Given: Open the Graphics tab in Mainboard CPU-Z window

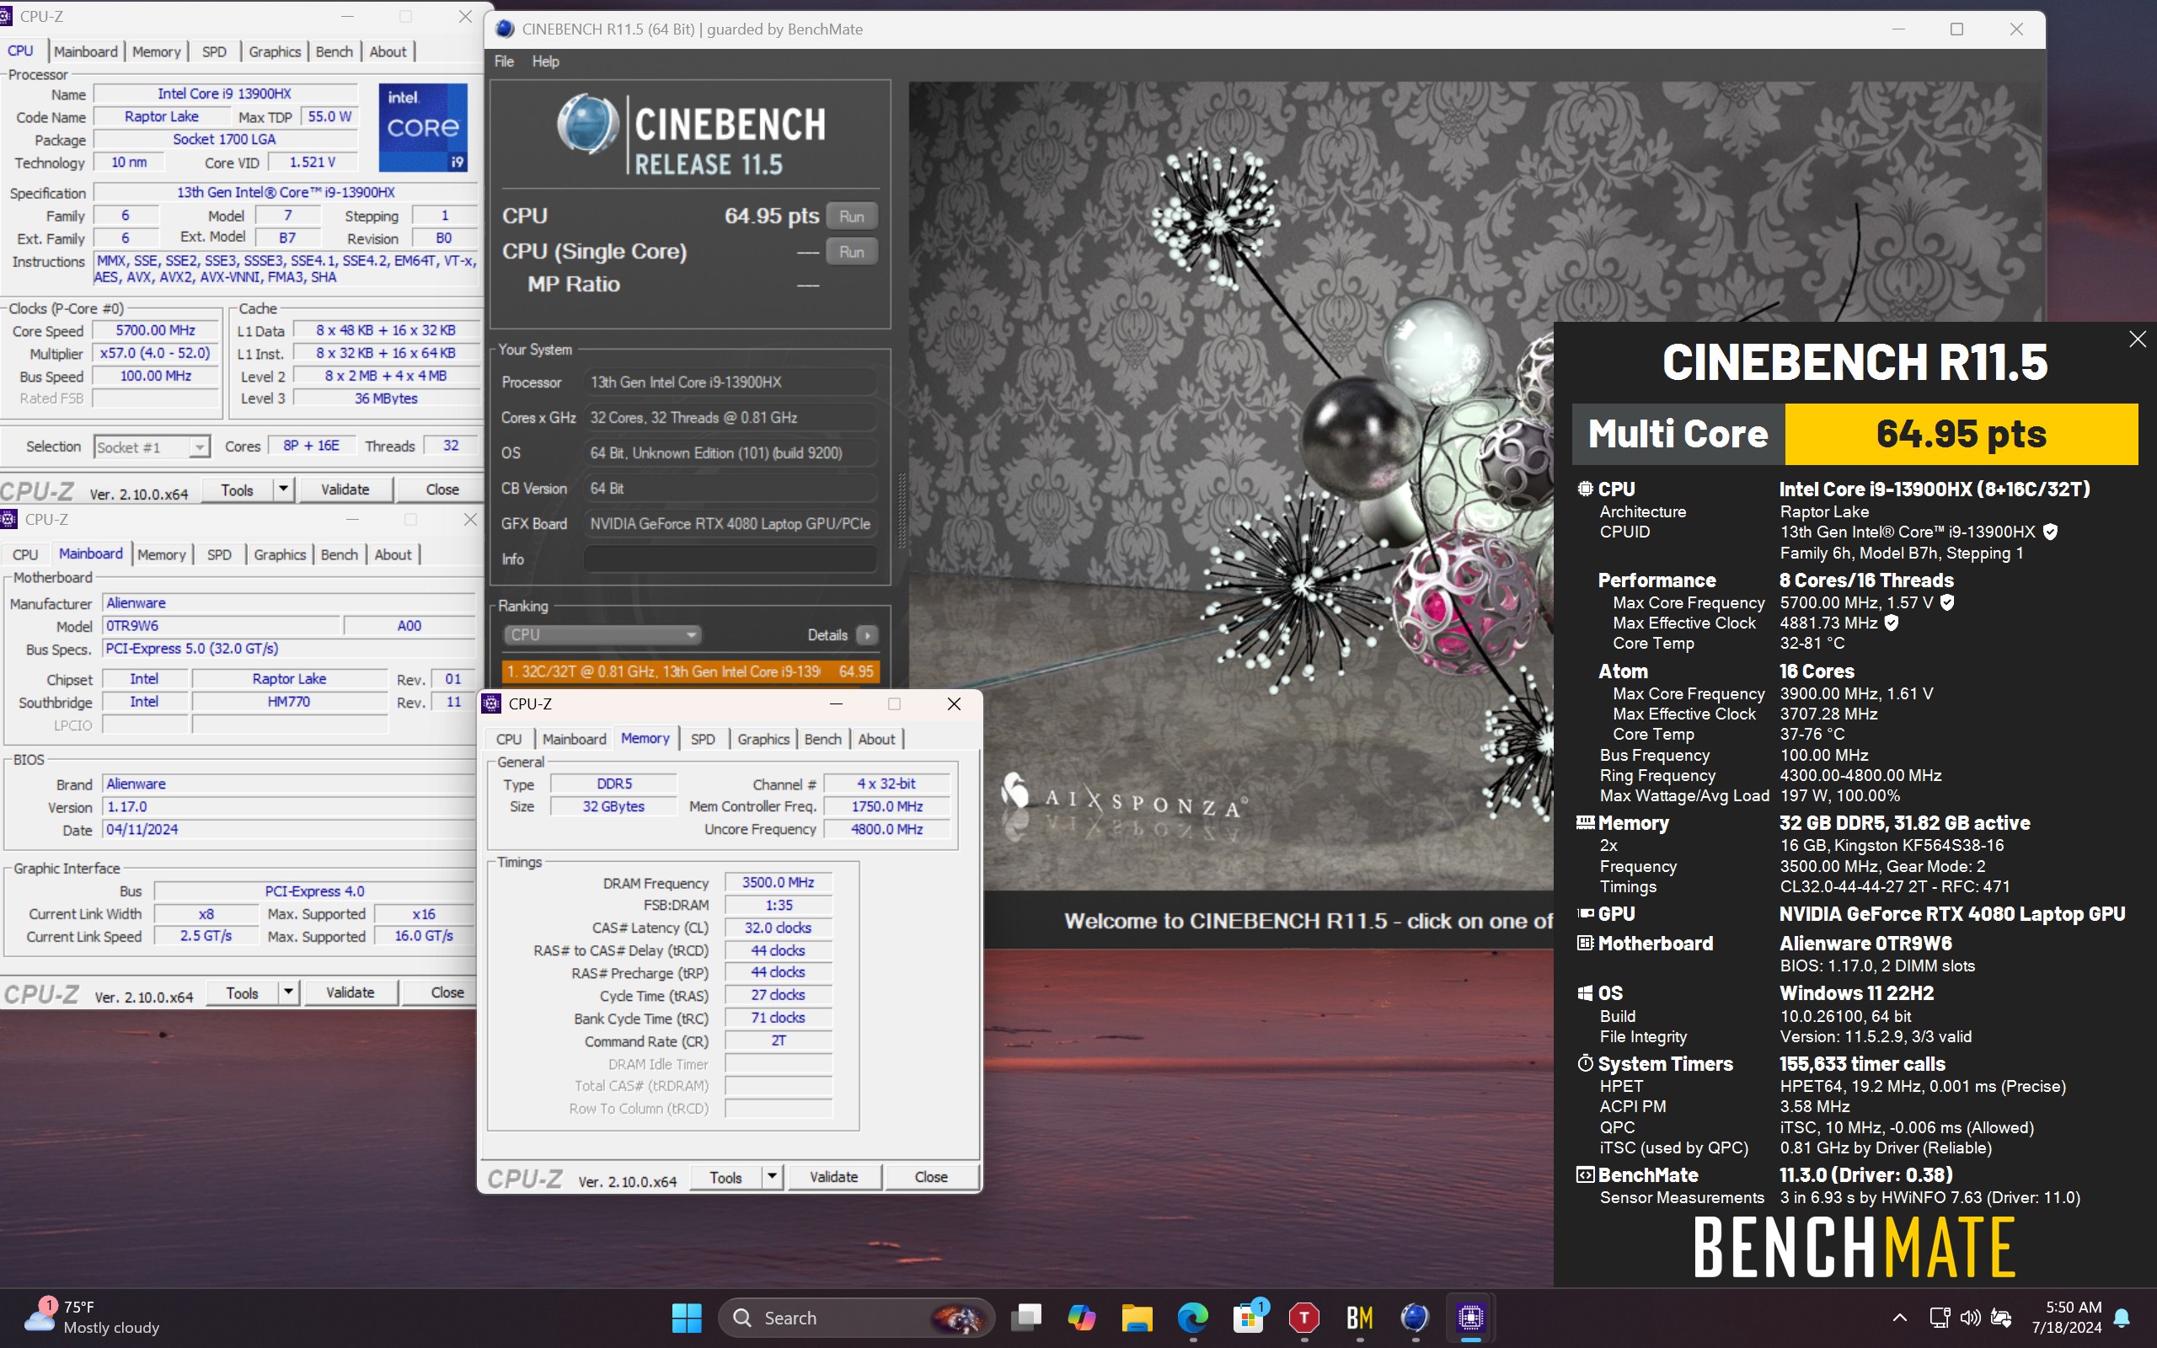Looking at the screenshot, I should 280,554.
